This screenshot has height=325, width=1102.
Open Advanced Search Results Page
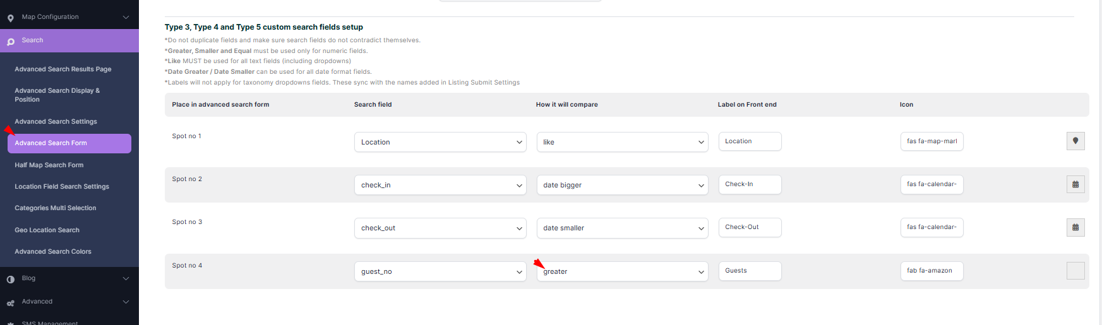(x=63, y=69)
